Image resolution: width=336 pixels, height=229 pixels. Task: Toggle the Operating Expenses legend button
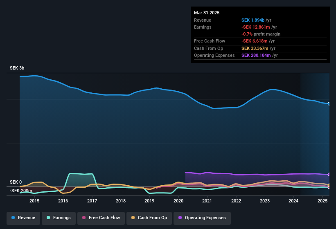pyautogui.click(x=202, y=218)
